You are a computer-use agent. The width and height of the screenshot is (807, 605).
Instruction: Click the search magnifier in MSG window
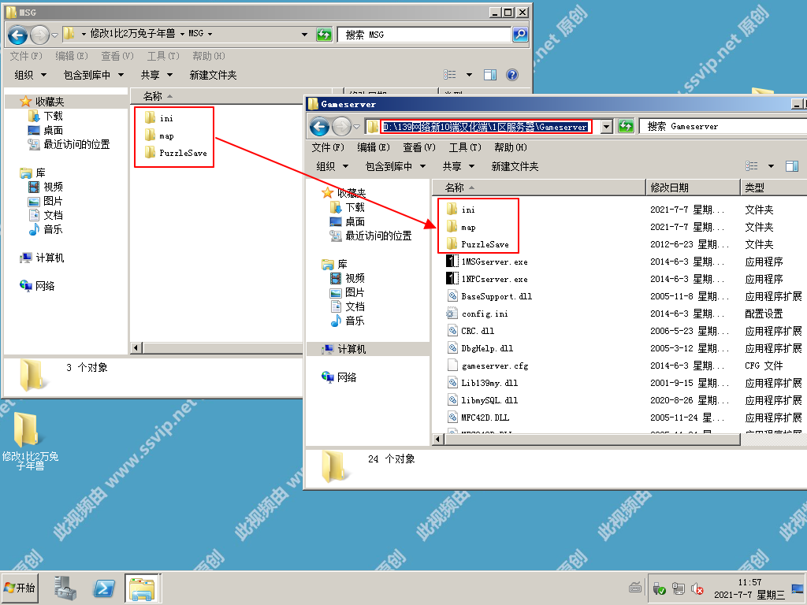coord(520,35)
